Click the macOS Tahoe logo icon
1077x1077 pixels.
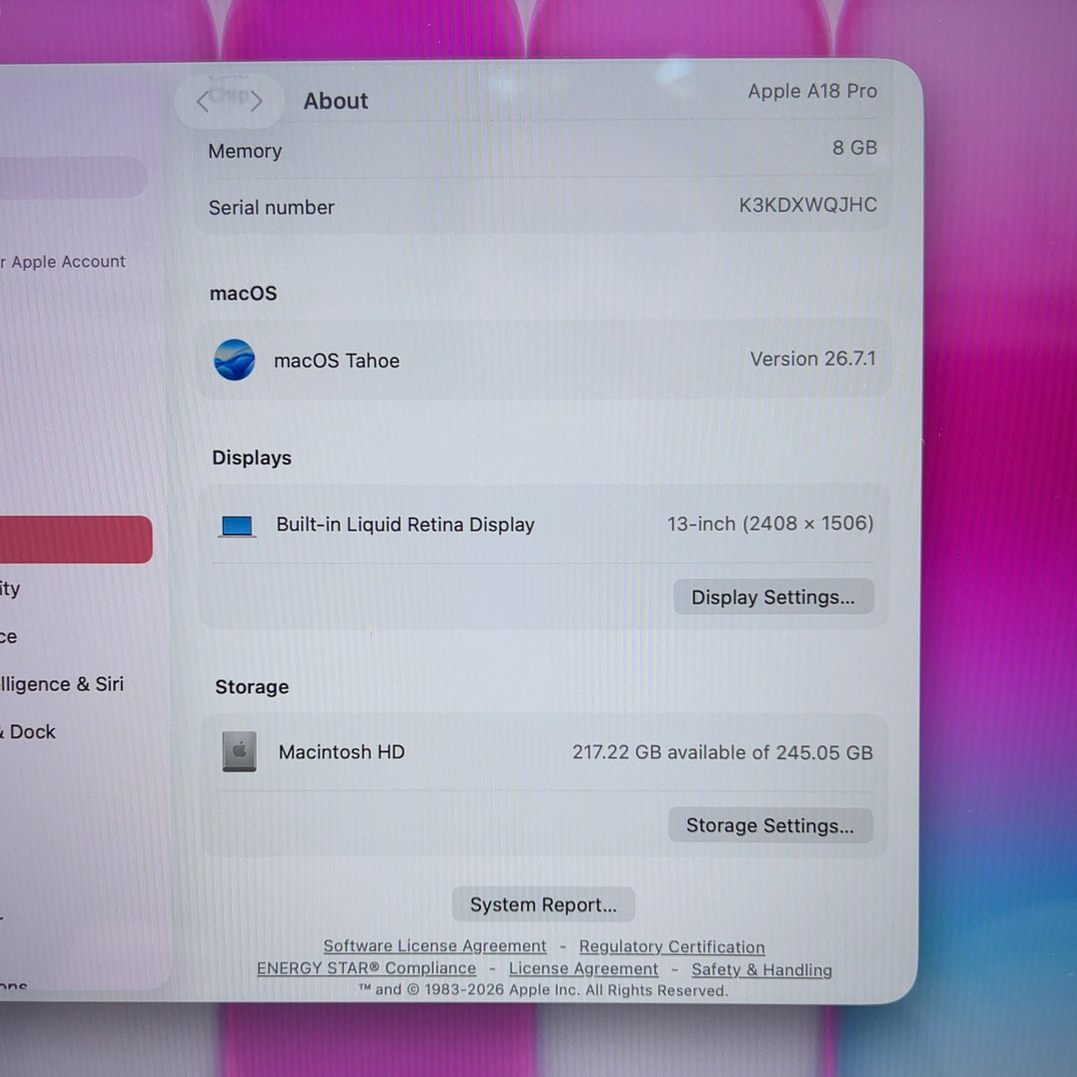235,360
